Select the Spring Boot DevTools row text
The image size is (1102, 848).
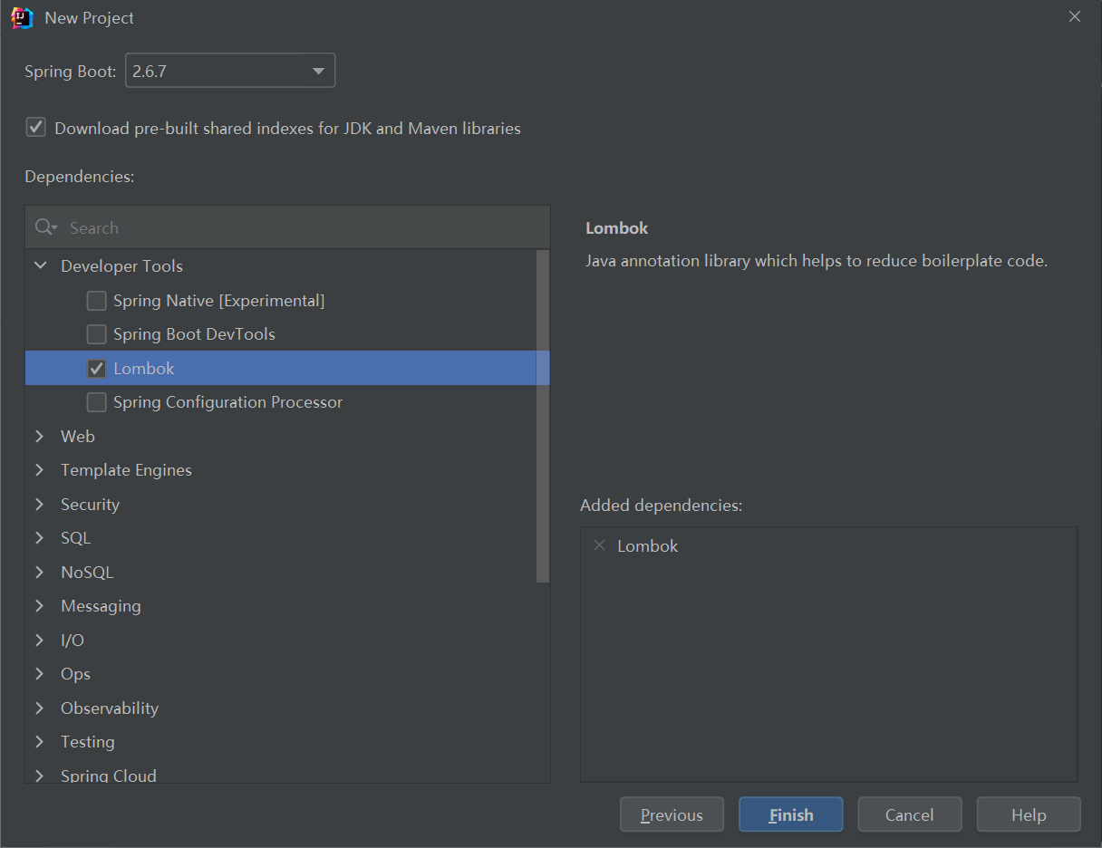[194, 334]
